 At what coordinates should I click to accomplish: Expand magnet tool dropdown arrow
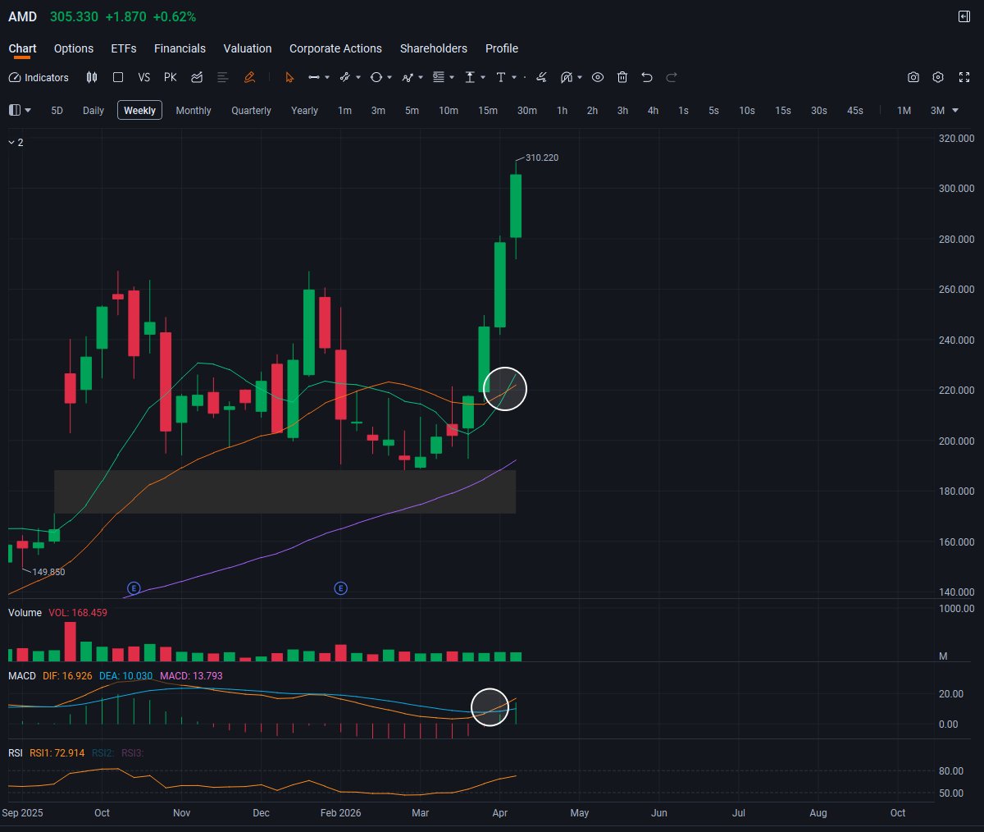pos(580,78)
